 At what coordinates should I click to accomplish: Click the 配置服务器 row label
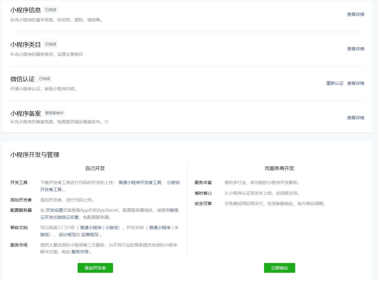21,210
